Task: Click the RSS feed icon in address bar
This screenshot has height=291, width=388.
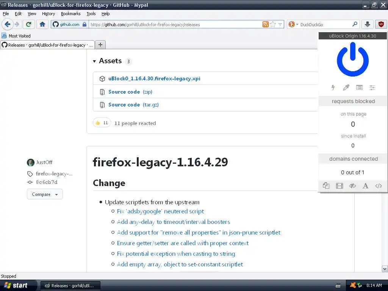Action: pos(265,25)
